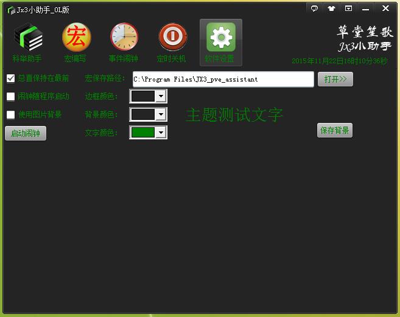Open the title bar dropdown menu icon
Screen dimensions: 400x317
[348, 9]
